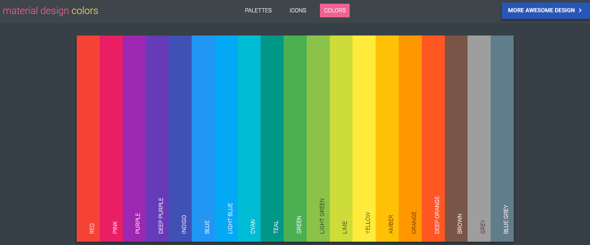Choose the Pink color column
Screen dimensions: 590x245
[111, 139]
